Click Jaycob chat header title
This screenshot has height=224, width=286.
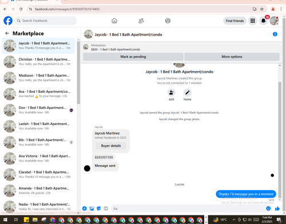[128, 34]
